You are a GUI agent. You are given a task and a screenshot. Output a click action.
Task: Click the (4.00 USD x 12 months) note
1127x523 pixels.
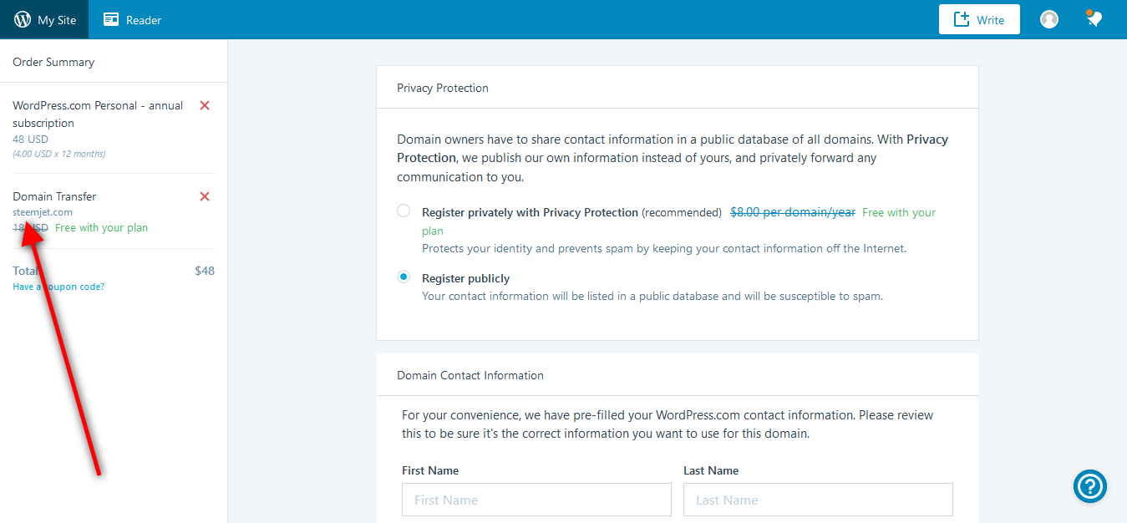(x=59, y=154)
